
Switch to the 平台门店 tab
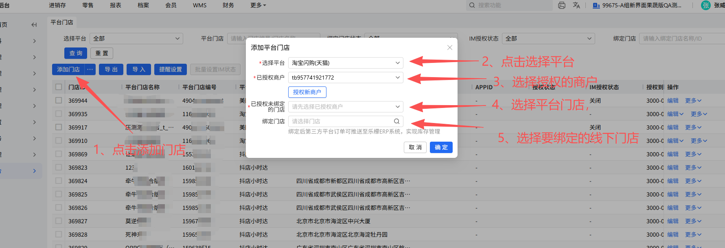[x=62, y=22]
